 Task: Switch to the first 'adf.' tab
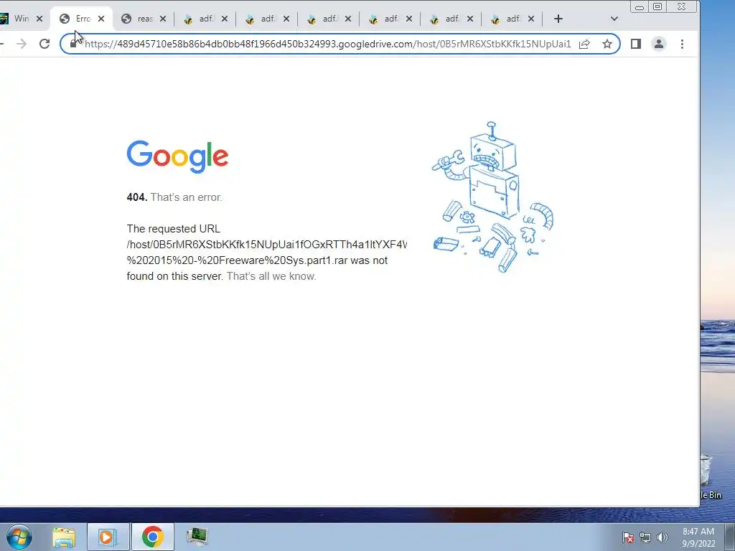point(205,19)
